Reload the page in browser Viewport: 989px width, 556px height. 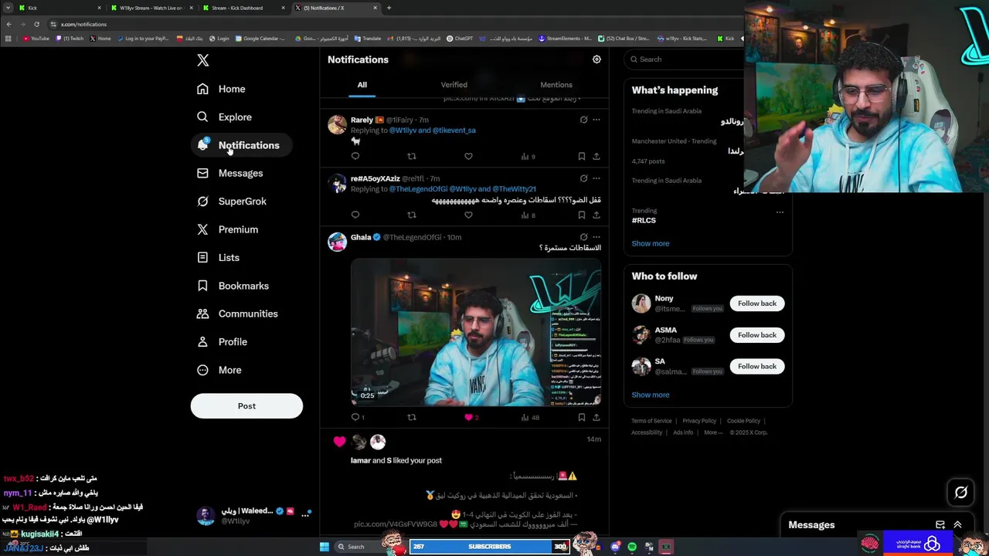click(x=36, y=24)
